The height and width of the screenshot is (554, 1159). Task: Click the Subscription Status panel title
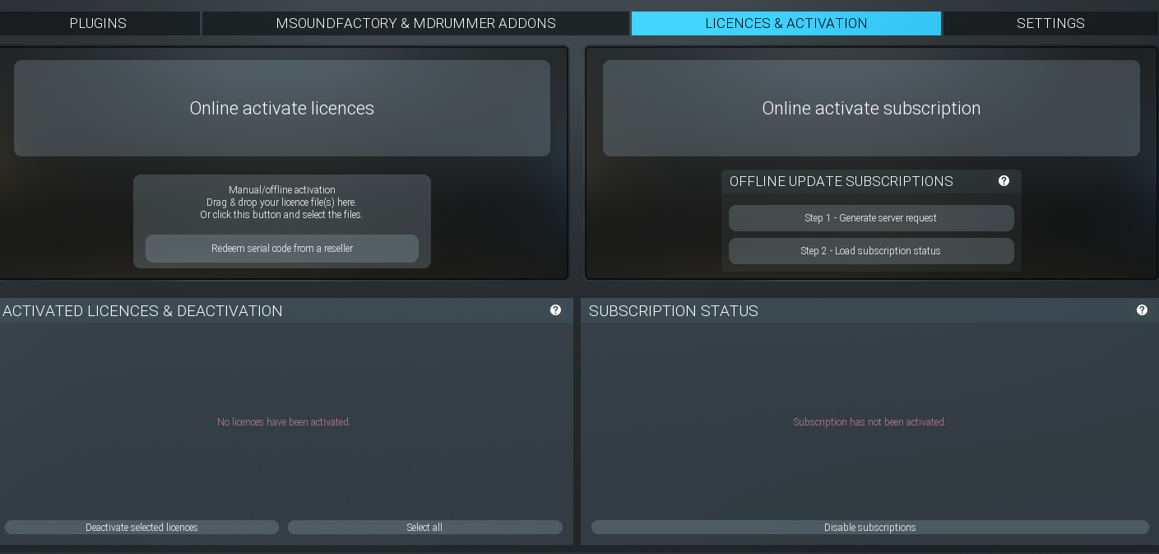674,311
